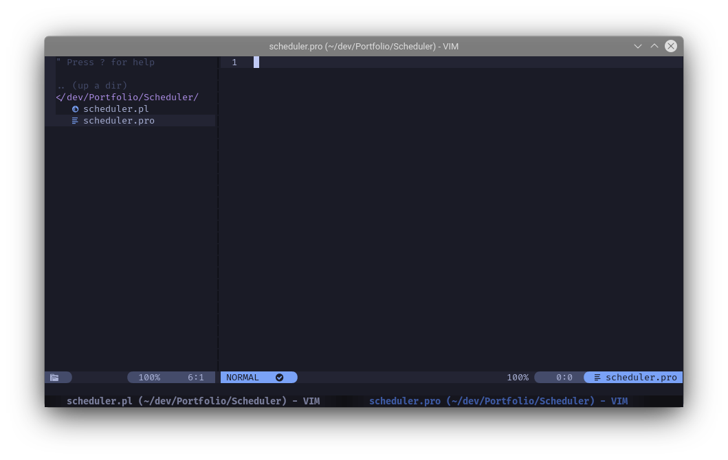The width and height of the screenshot is (728, 460).
Task: Click the Prolog icon beside scheduler.pro
Action: click(75, 120)
